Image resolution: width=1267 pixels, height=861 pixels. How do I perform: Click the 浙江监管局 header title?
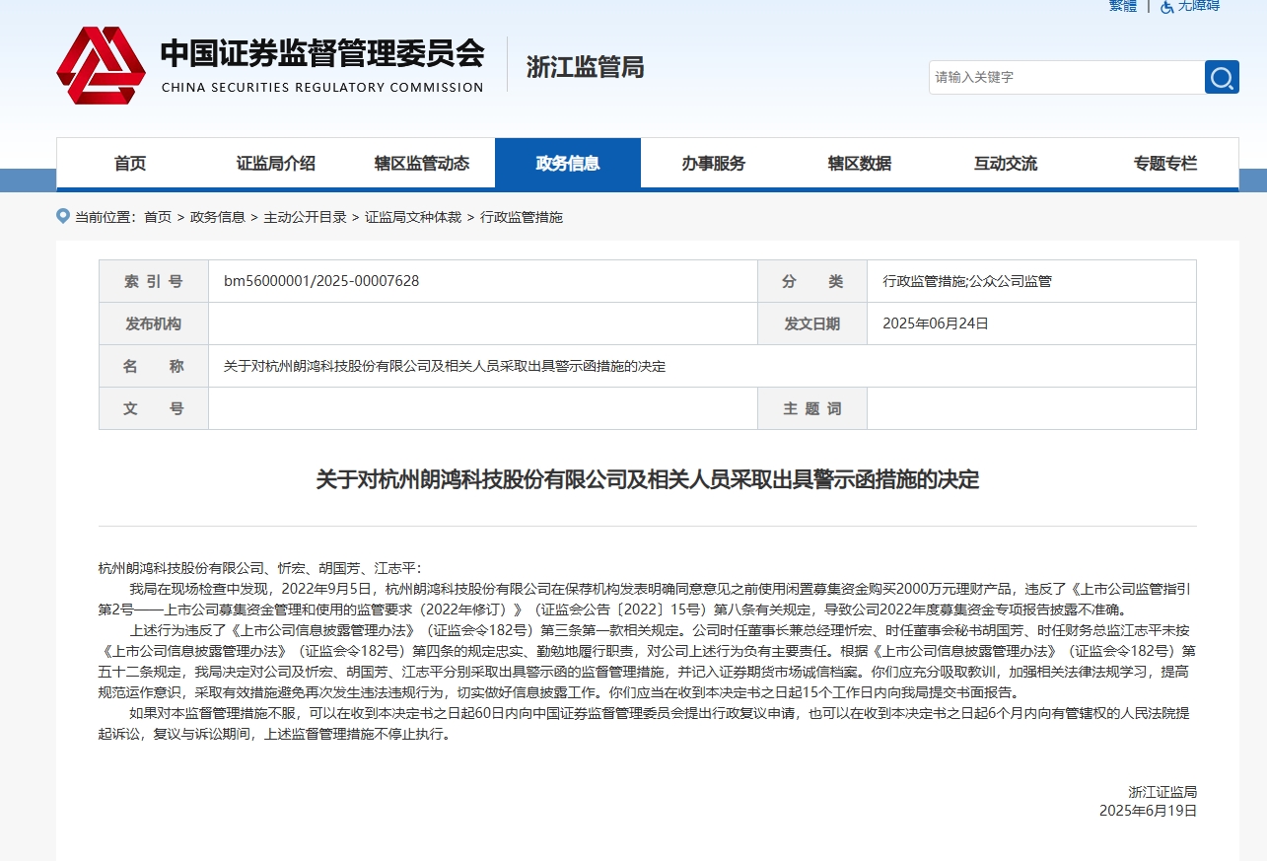(x=585, y=67)
